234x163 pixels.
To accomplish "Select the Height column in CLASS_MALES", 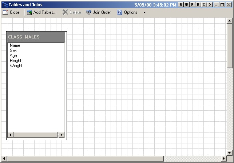I will 16,61.
